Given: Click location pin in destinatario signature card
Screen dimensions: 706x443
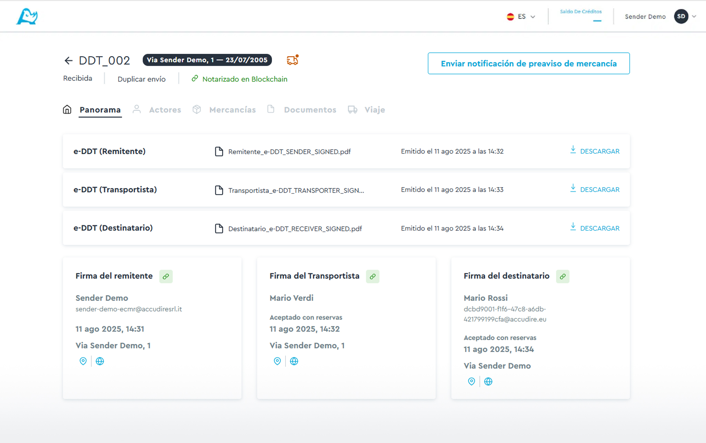Looking at the screenshot, I should pos(471,381).
